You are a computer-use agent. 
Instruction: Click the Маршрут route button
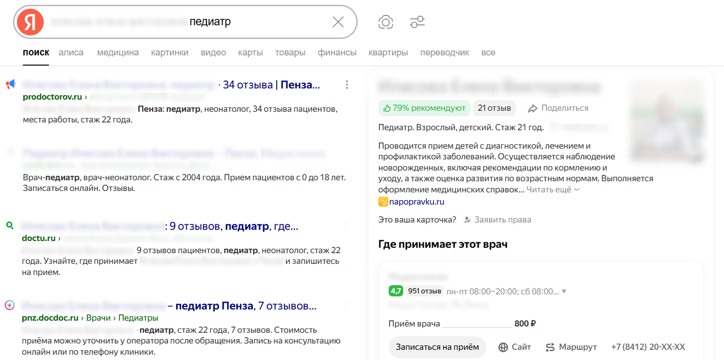tap(571, 347)
